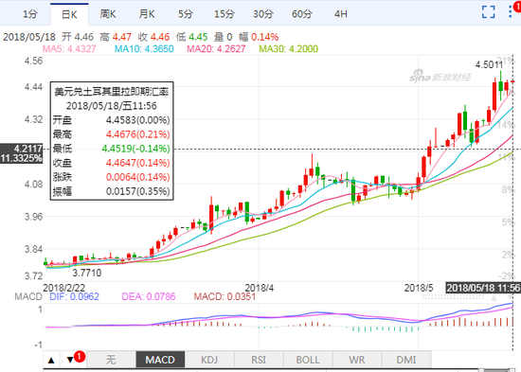Switch to the 60分 interval tab

[302, 14]
